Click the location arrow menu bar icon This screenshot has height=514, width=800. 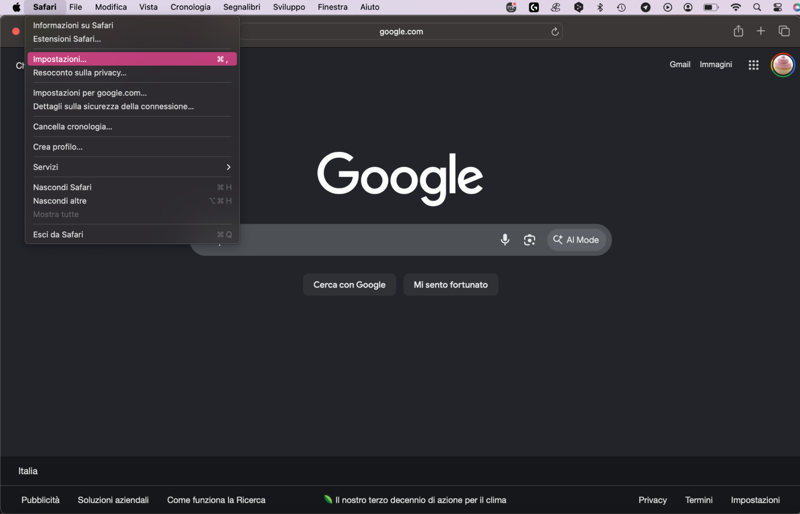[x=646, y=7]
